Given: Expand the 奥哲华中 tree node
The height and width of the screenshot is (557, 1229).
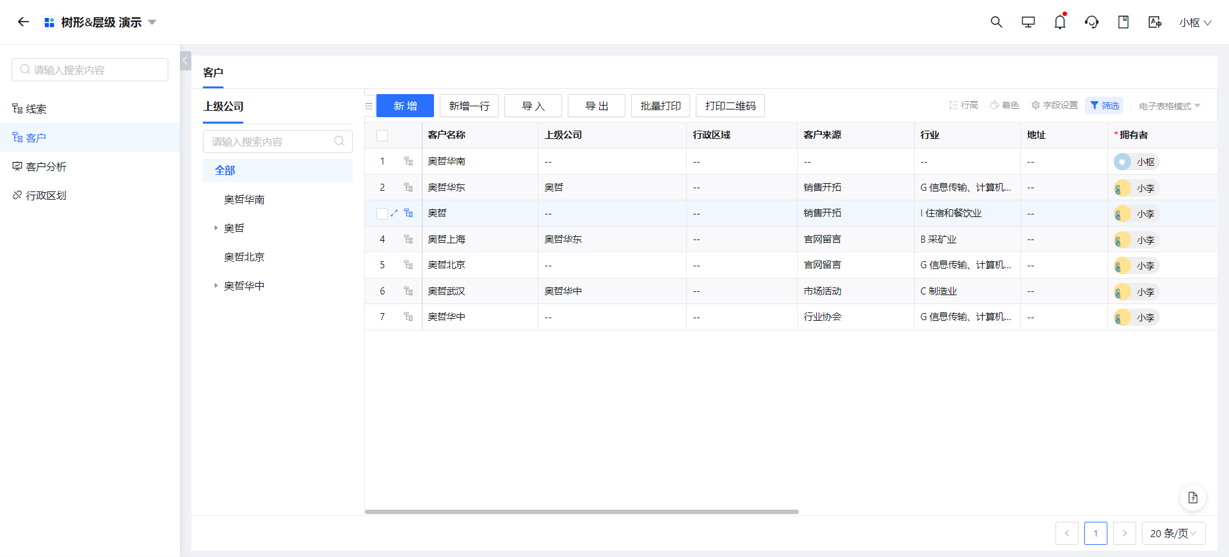Looking at the screenshot, I should pos(216,286).
